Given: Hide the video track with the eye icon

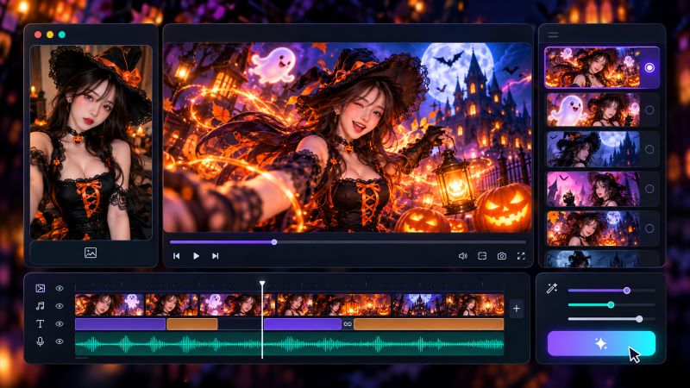Looking at the screenshot, I should [60, 288].
